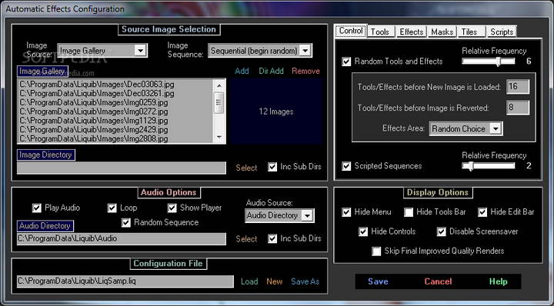The image size is (554, 306).
Task: Click Load configuration file link
Action: (249, 281)
